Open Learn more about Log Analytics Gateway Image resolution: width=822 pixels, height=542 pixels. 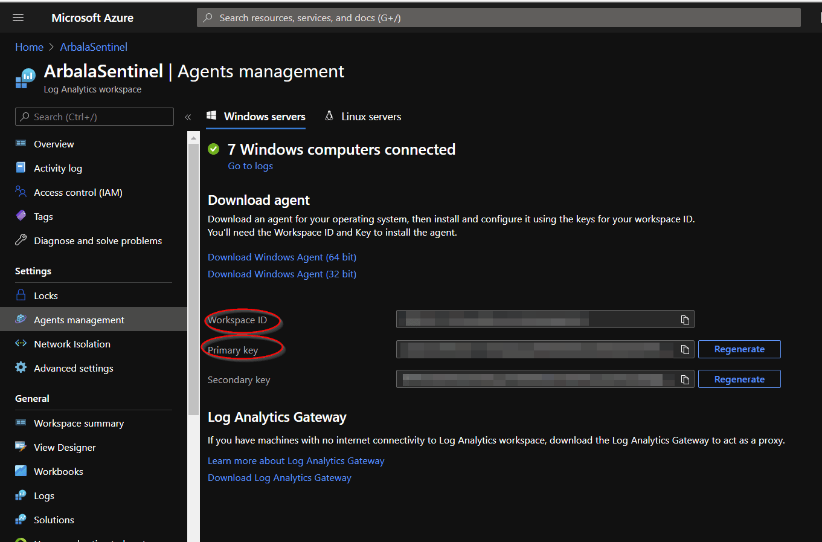pos(296,460)
